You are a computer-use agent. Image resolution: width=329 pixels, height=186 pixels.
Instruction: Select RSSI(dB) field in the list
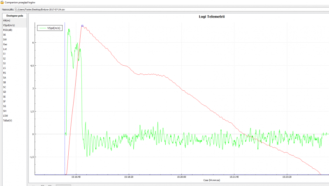(8, 30)
